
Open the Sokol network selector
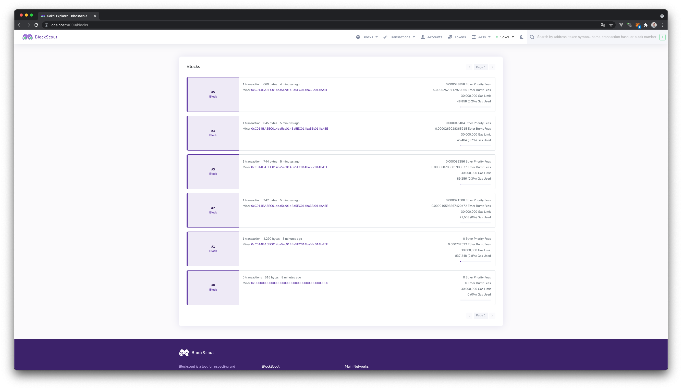click(x=505, y=37)
